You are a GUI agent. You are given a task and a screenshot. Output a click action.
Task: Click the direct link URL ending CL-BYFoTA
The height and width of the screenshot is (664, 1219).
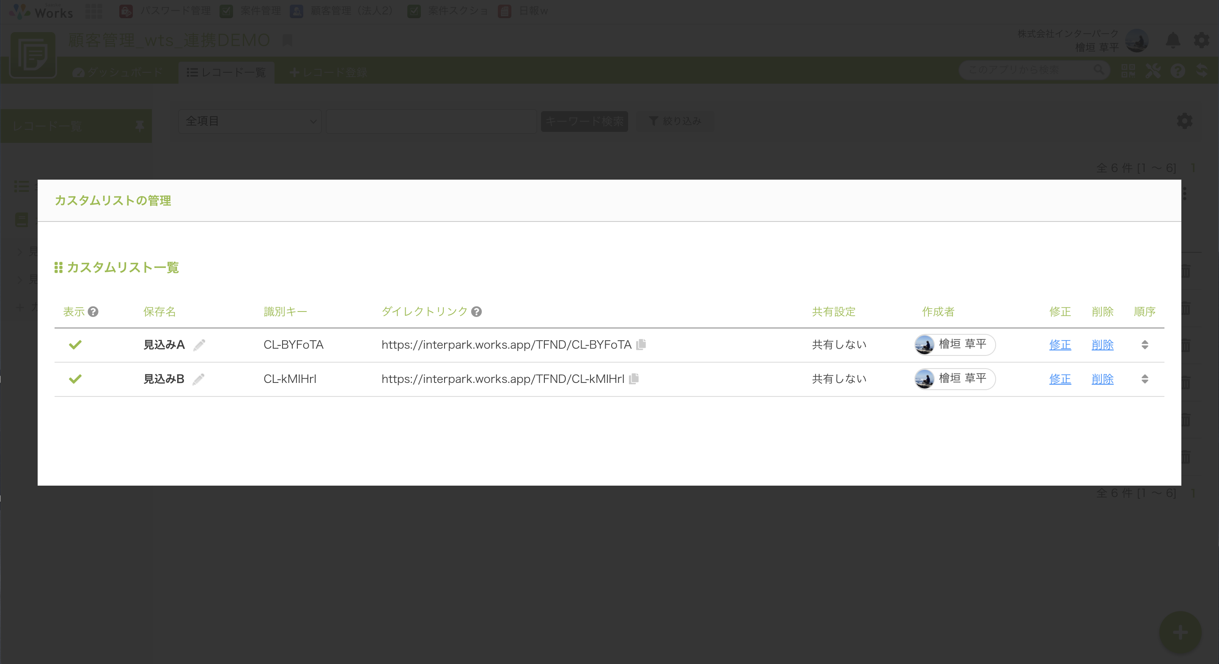click(x=506, y=345)
